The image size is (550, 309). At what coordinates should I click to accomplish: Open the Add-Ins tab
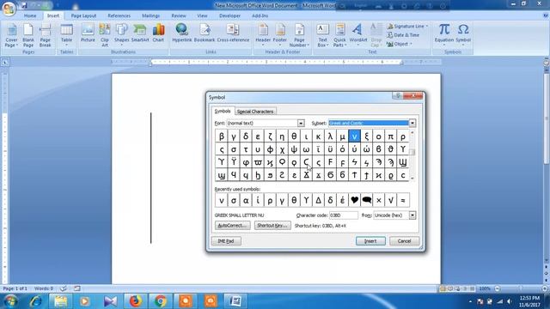[260, 15]
